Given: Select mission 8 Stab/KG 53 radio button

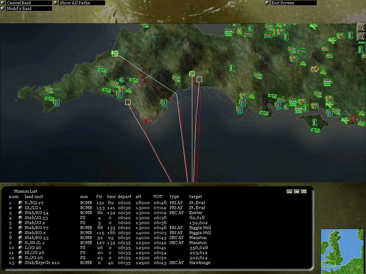Looking at the screenshot, I should click(x=20, y=238).
